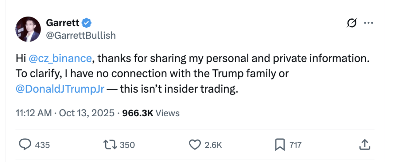Open the three-dot more options menu
Screen dimensions: 396x162
click(x=368, y=24)
